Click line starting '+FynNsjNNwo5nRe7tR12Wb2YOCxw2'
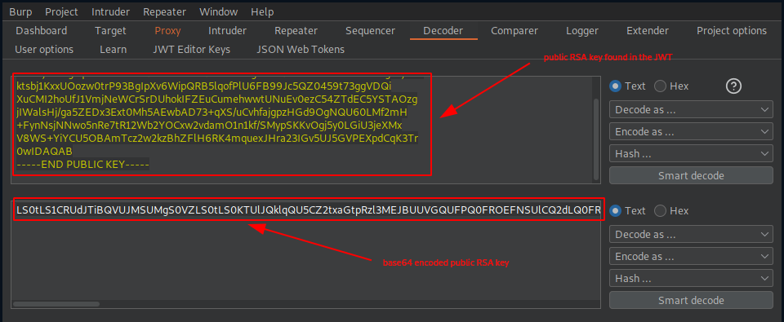 pos(212,126)
